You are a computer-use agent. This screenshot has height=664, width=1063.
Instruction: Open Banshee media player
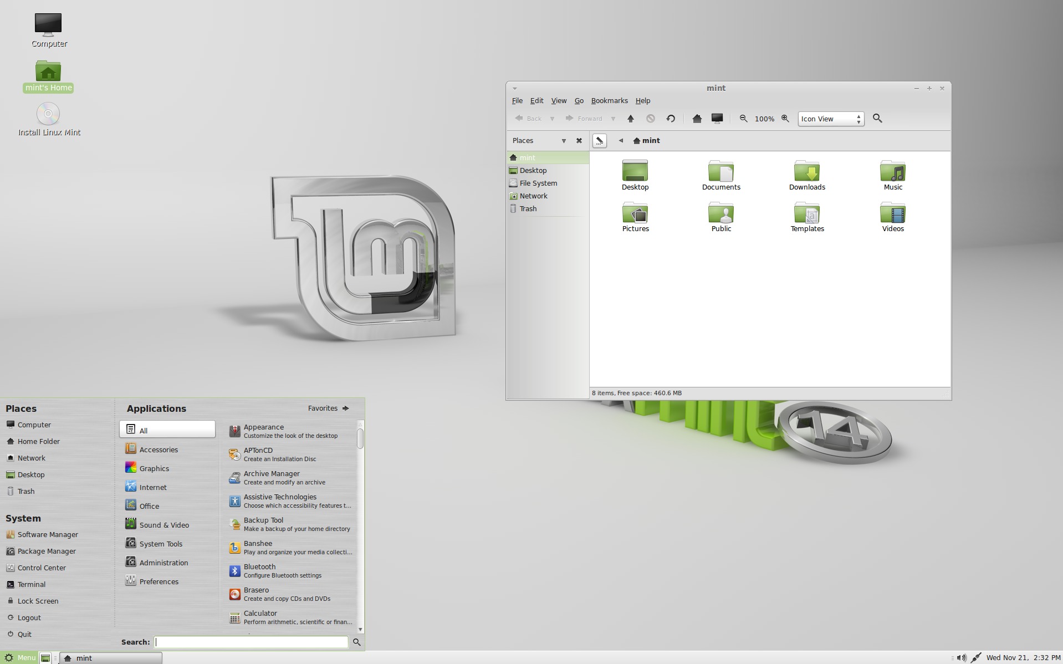(x=257, y=546)
